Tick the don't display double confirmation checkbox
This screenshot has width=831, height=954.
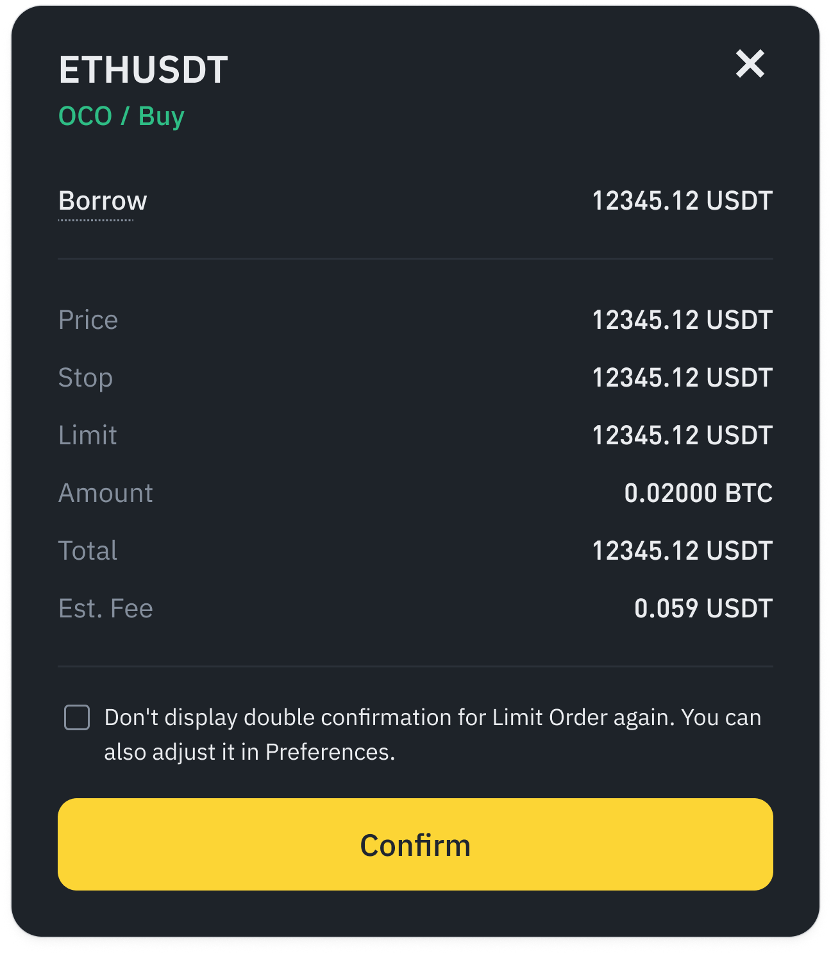click(x=77, y=717)
